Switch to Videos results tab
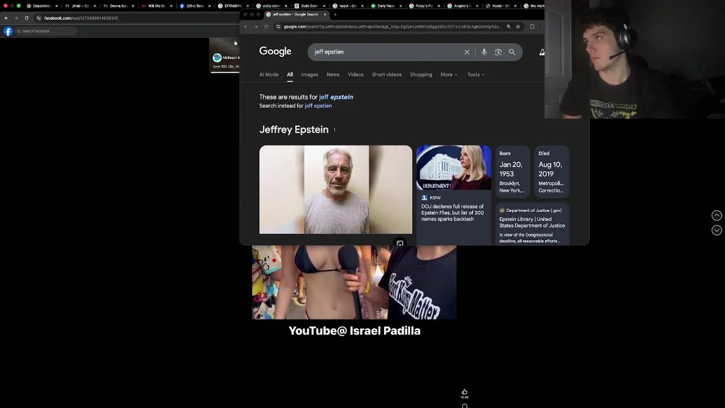 pos(356,75)
